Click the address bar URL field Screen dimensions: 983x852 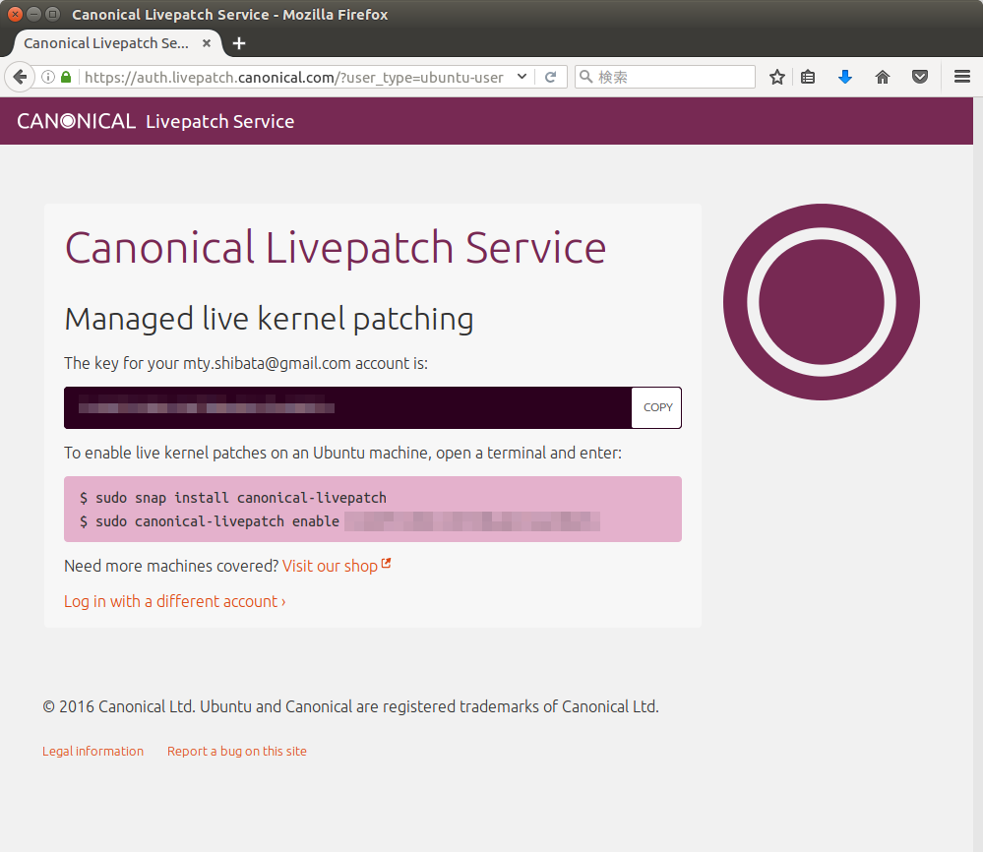[x=293, y=77]
